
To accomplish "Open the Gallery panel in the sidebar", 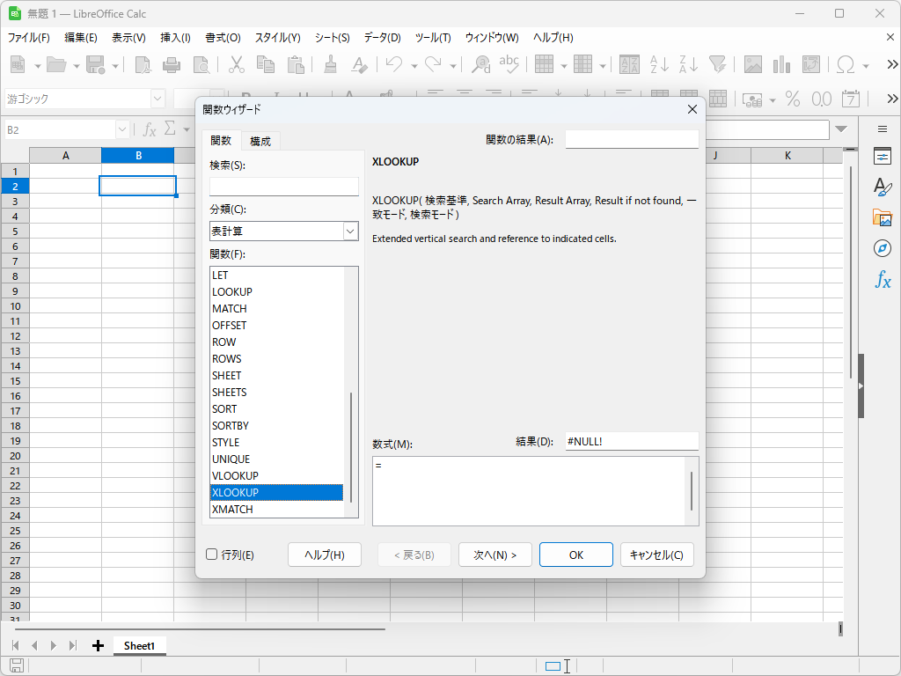I will (882, 216).
